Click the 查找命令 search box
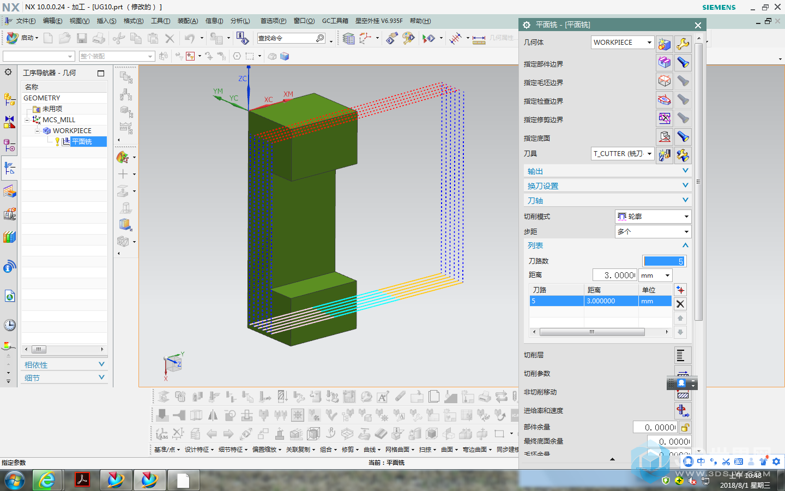This screenshot has width=785, height=491. pos(292,38)
